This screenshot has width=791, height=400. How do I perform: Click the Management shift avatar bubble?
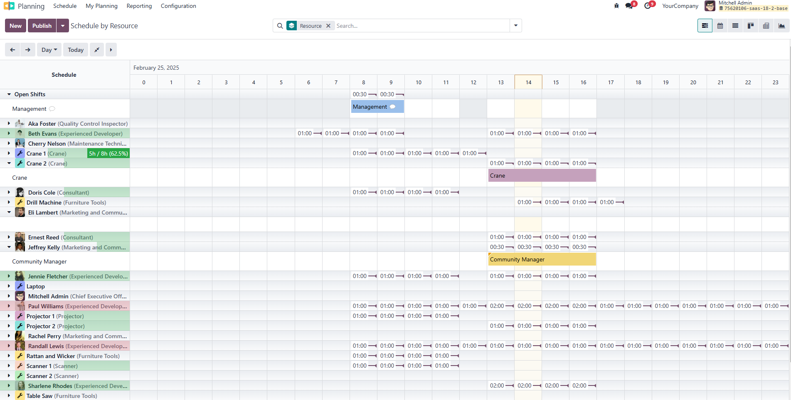coord(393,107)
